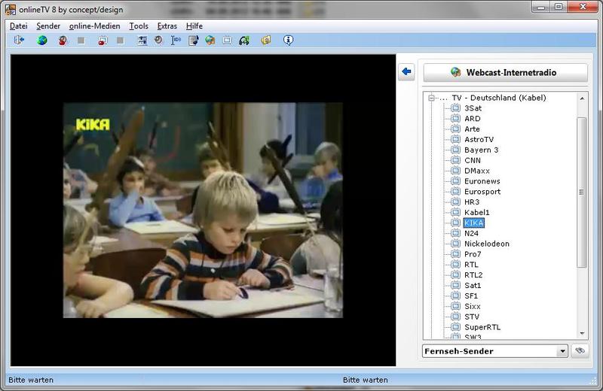Select the 3Sat channel
This screenshot has width=603, height=391.
click(x=473, y=108)
